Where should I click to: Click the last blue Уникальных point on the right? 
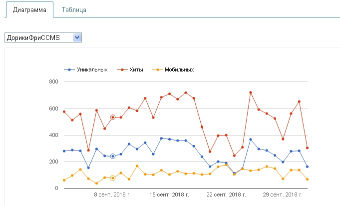[307, 166]
